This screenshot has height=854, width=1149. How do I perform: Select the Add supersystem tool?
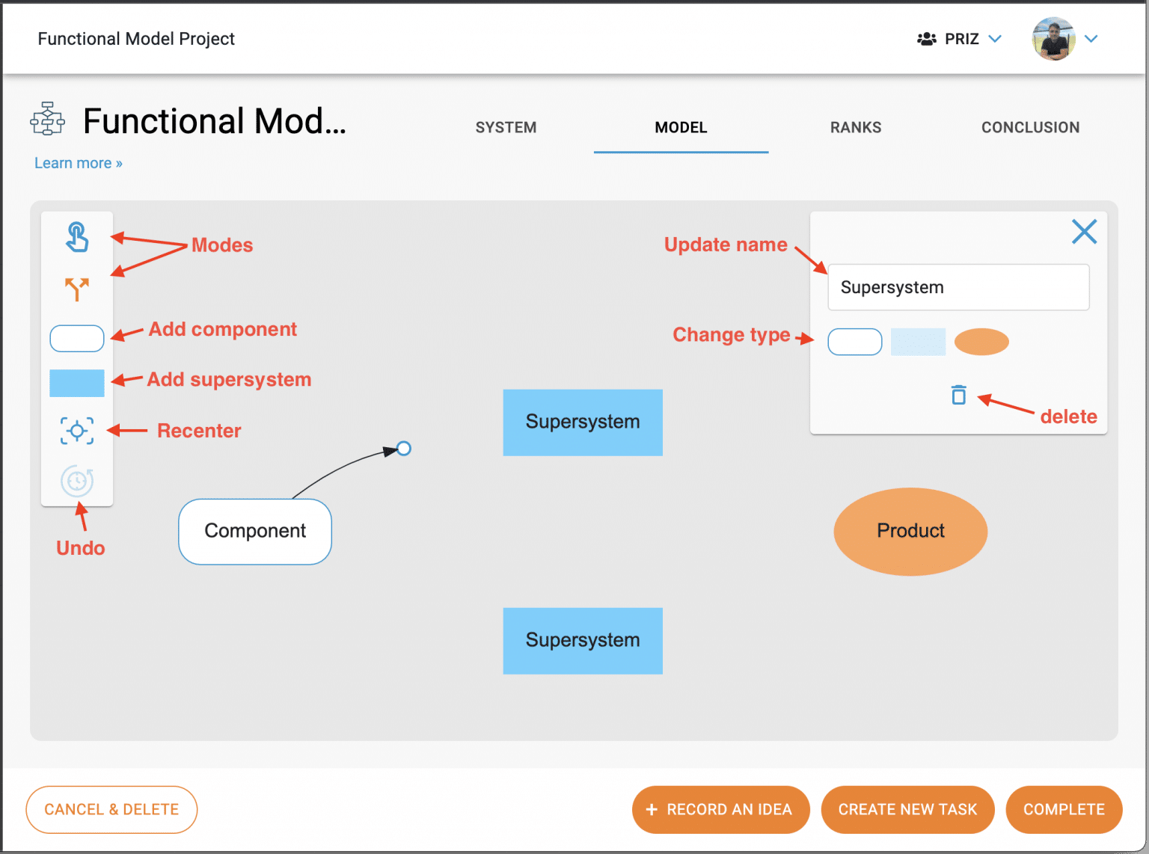point(76,382)
